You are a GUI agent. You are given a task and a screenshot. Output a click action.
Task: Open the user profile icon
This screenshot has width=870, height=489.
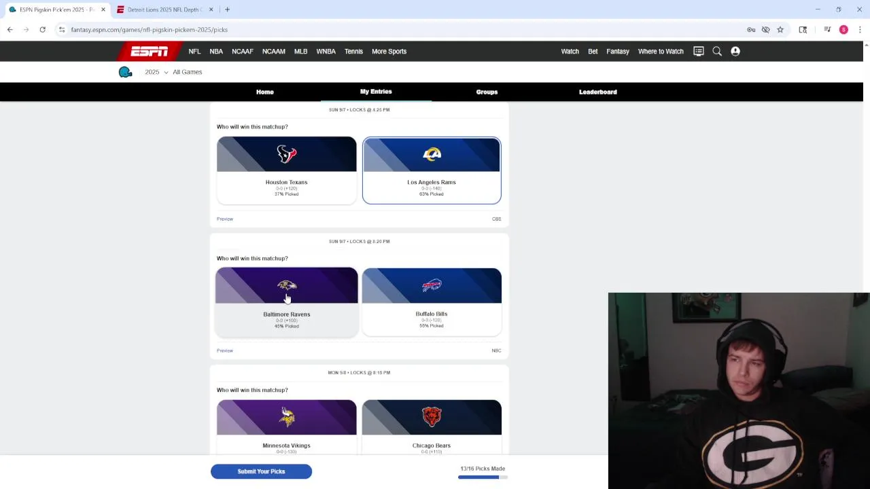735,52
